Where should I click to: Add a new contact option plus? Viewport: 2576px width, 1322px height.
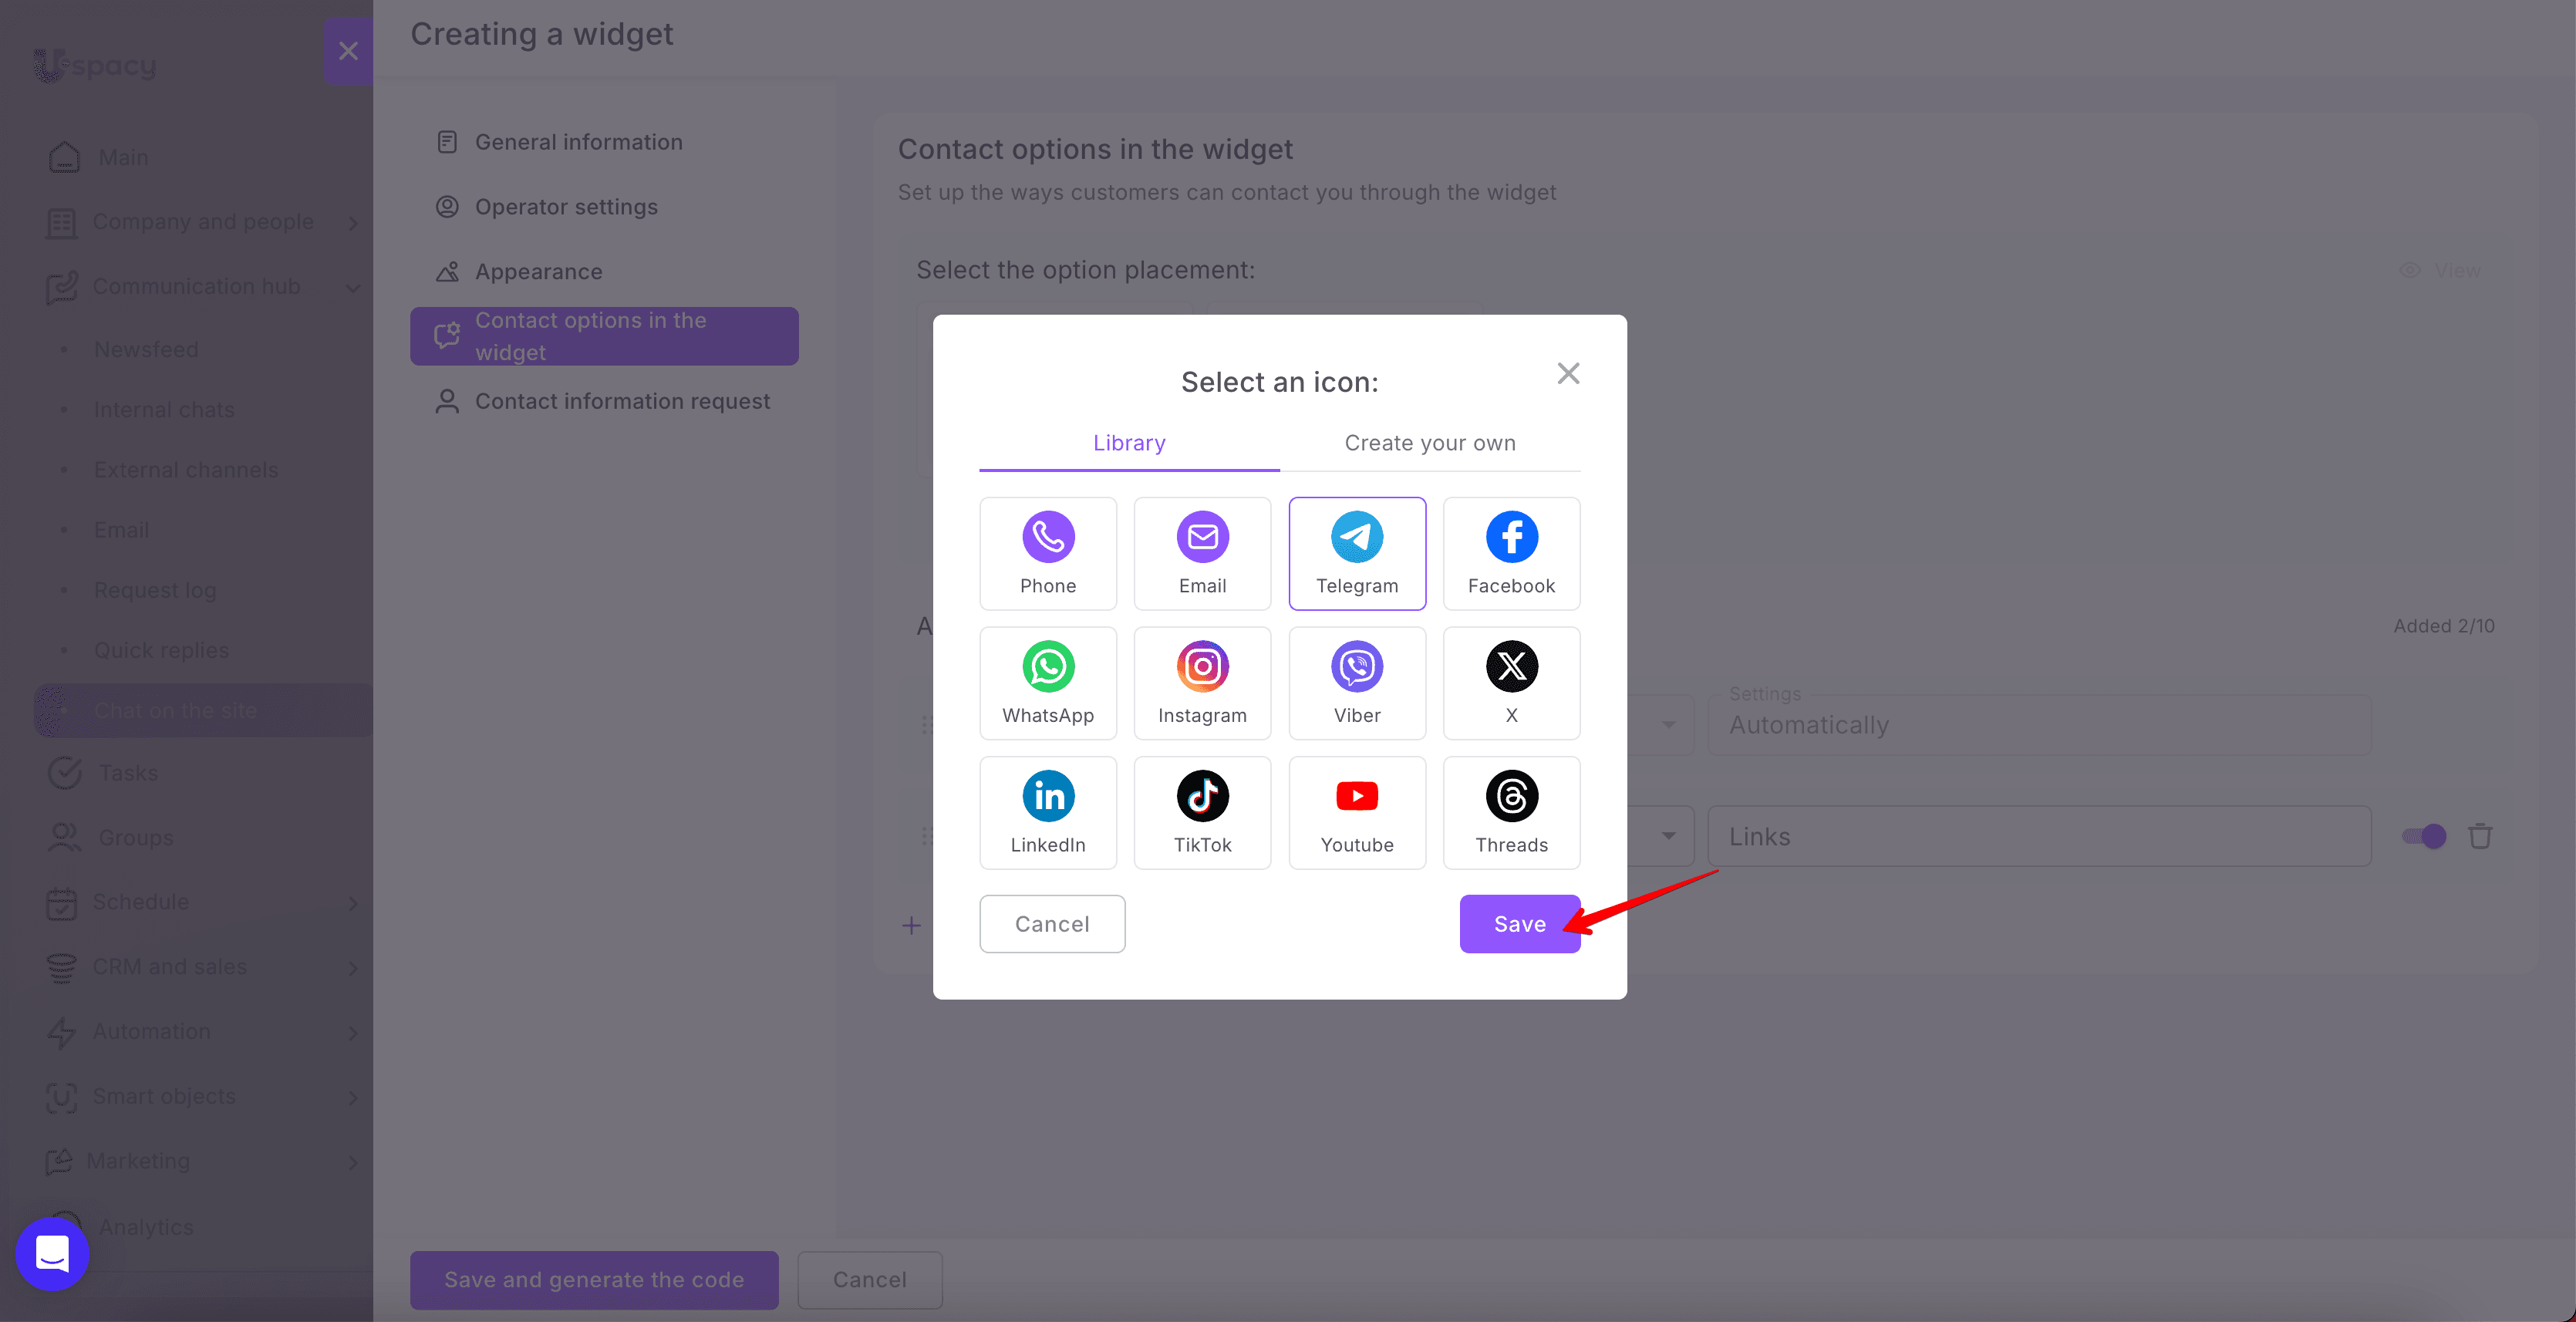(x=911, y=925)
